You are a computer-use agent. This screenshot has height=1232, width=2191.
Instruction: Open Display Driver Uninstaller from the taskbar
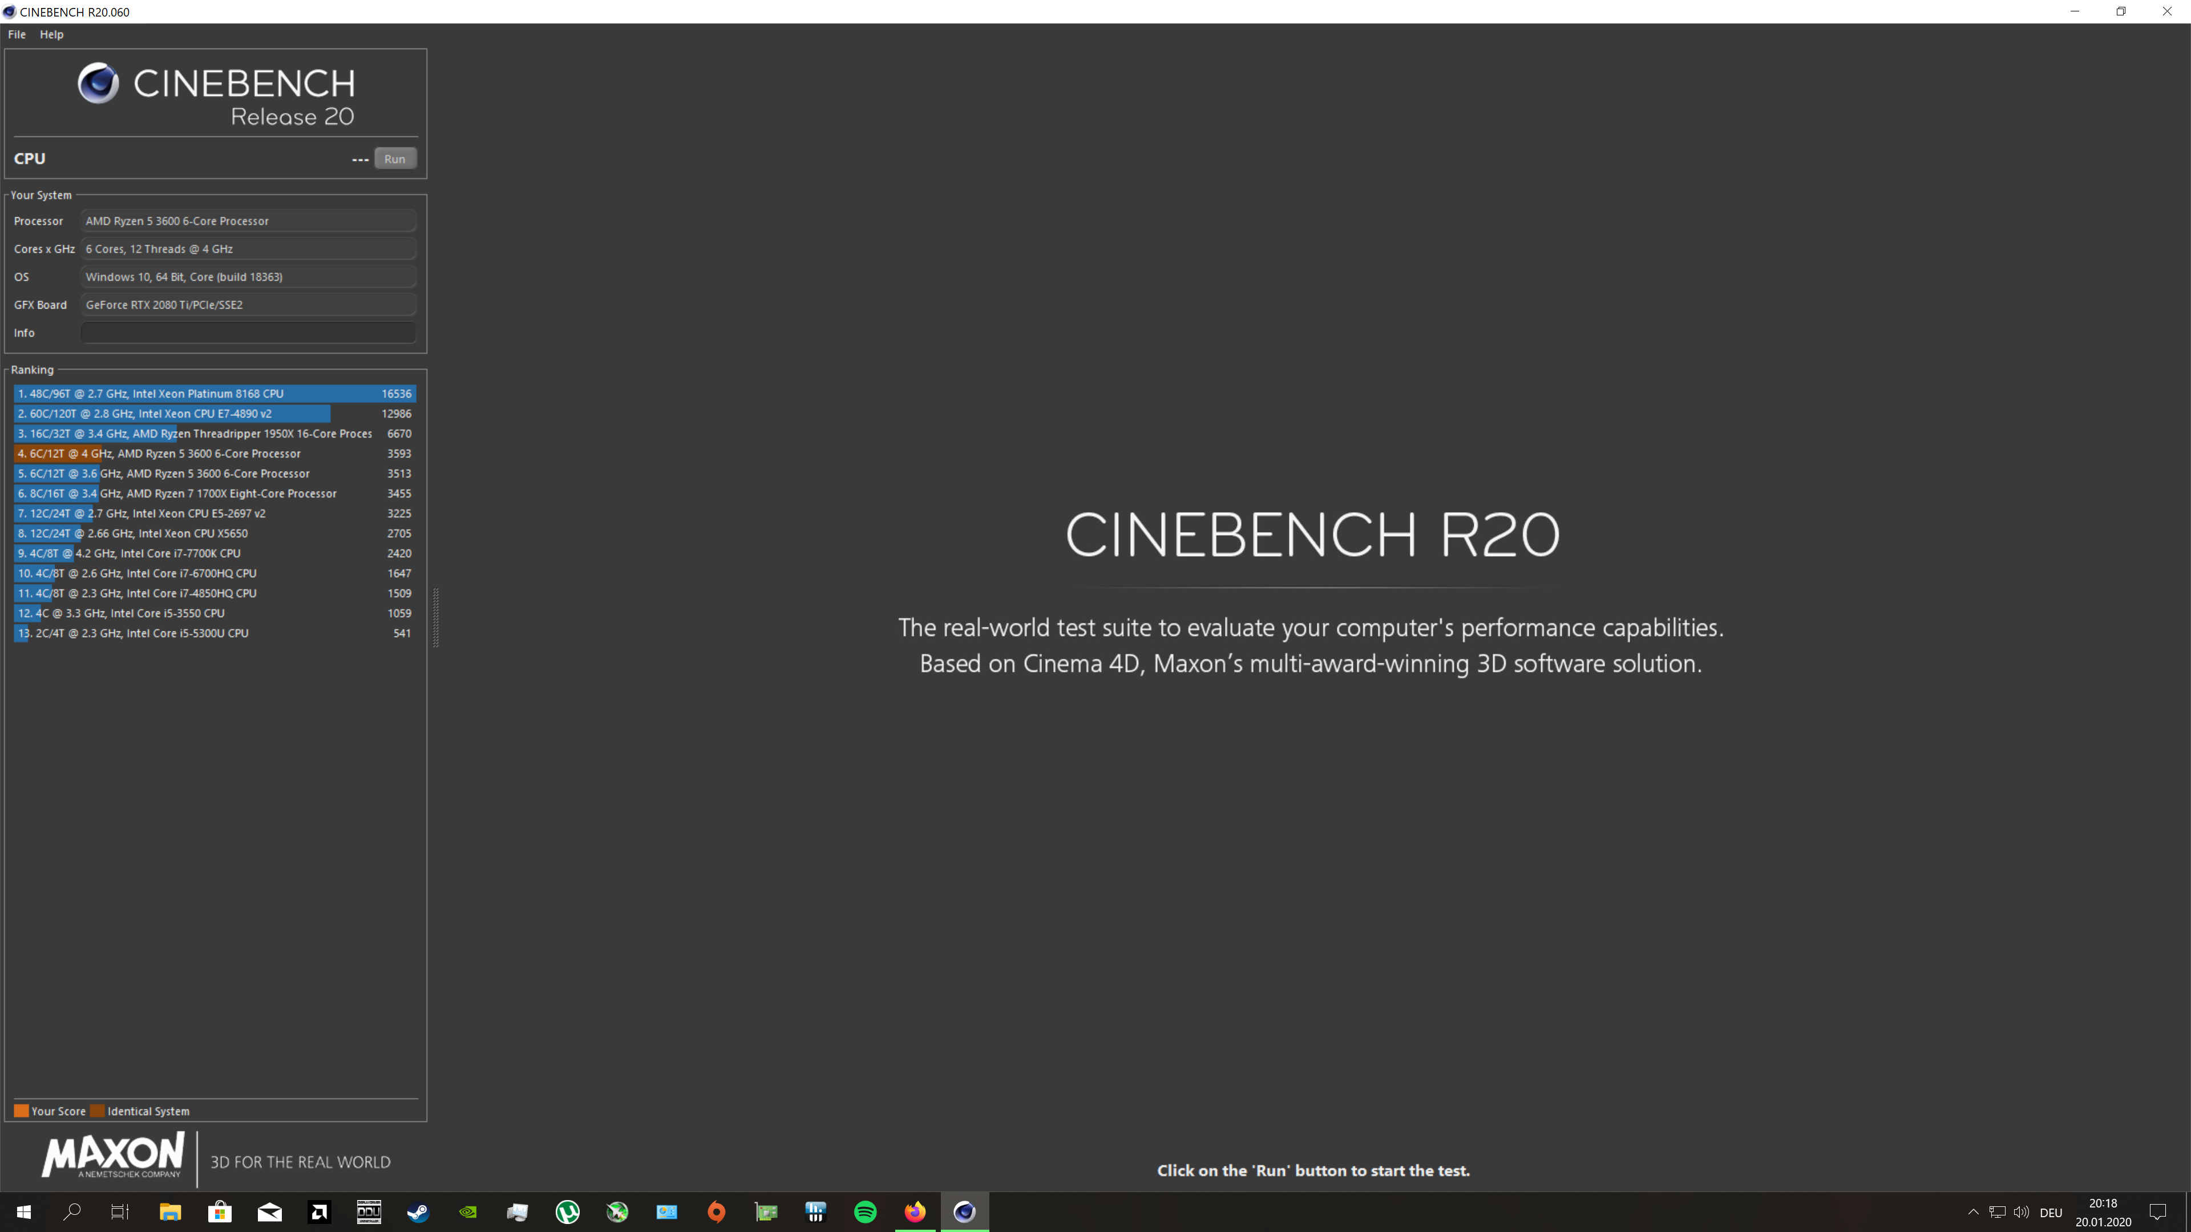[368, 1211]
